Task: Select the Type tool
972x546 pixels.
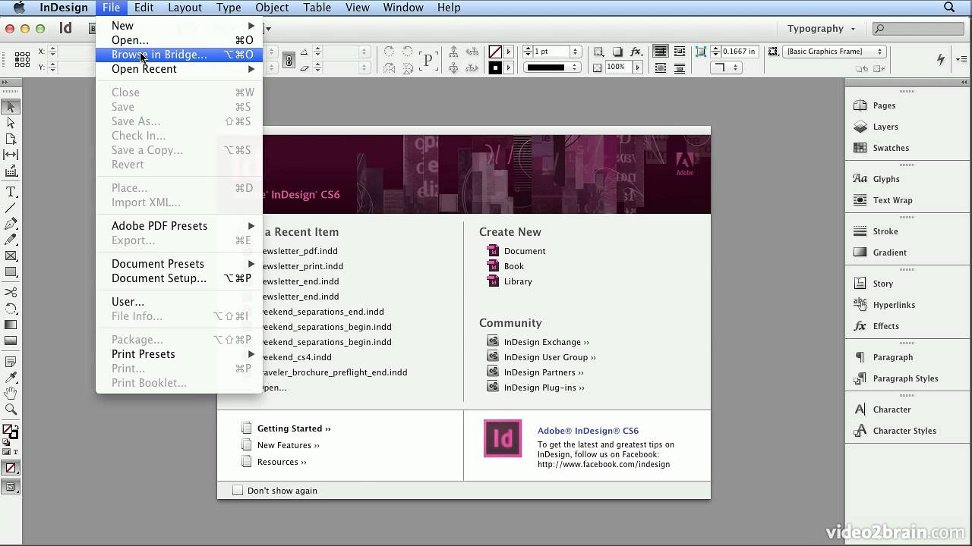Action: [x=11, y=193]
